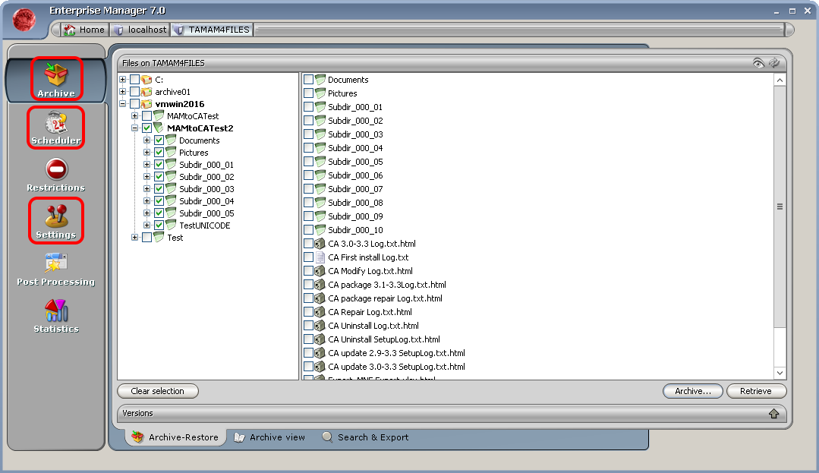
Task: Open the Statistics sidebar icon
Action: (56, 315)
